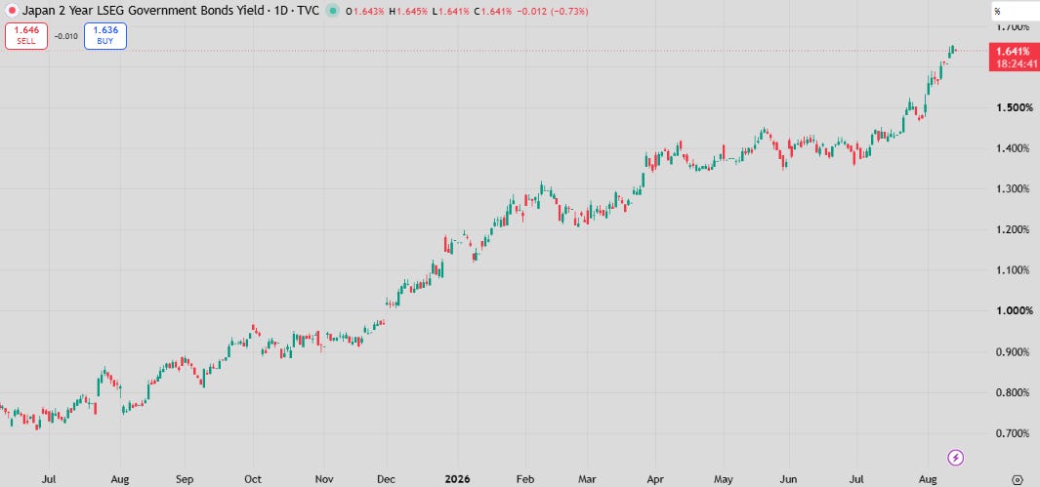Click the 0.700% price axis label
The image size is (1040, 487).
pos(1012,433)
